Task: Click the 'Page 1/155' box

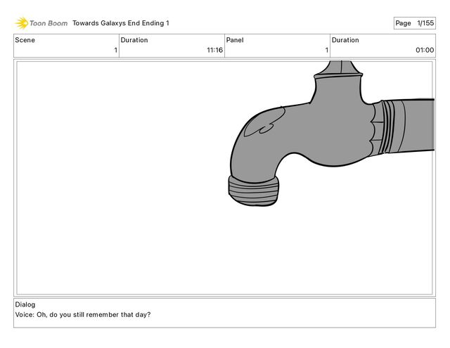Action: click(x=414, y=23)
